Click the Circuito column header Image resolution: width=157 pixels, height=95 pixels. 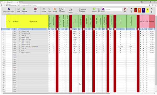point(75,21)
